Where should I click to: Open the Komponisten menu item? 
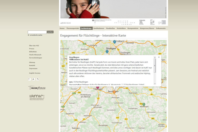(133, 28)
